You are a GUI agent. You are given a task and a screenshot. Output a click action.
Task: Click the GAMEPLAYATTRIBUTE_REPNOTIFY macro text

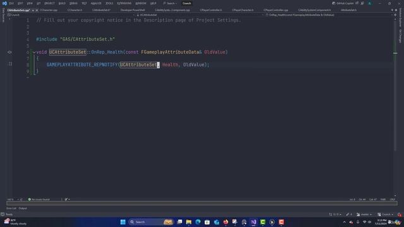coord(82,65)
